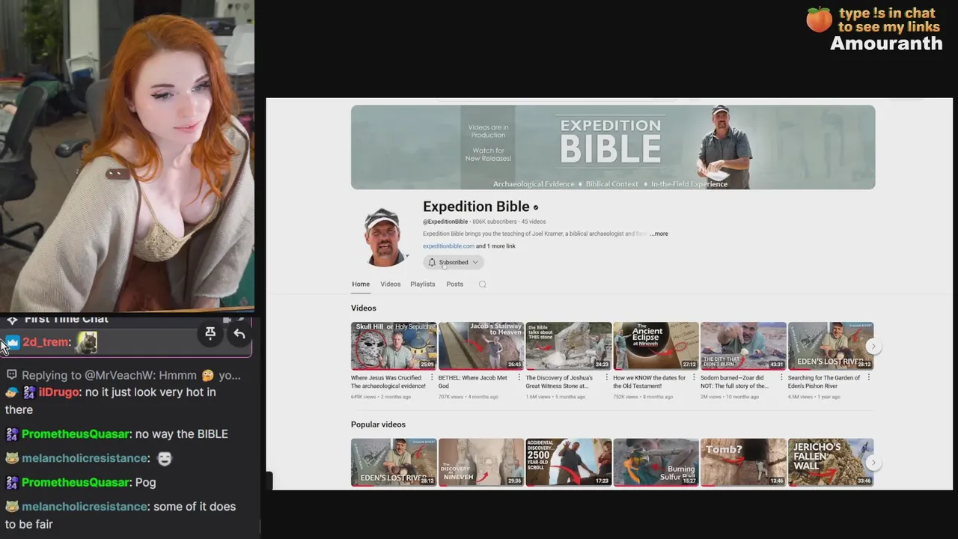This screenshot has width=958, height=539.
Task: Click 2500 Year-Old Scroll popular thumbnail
Action: click(569, 462)
